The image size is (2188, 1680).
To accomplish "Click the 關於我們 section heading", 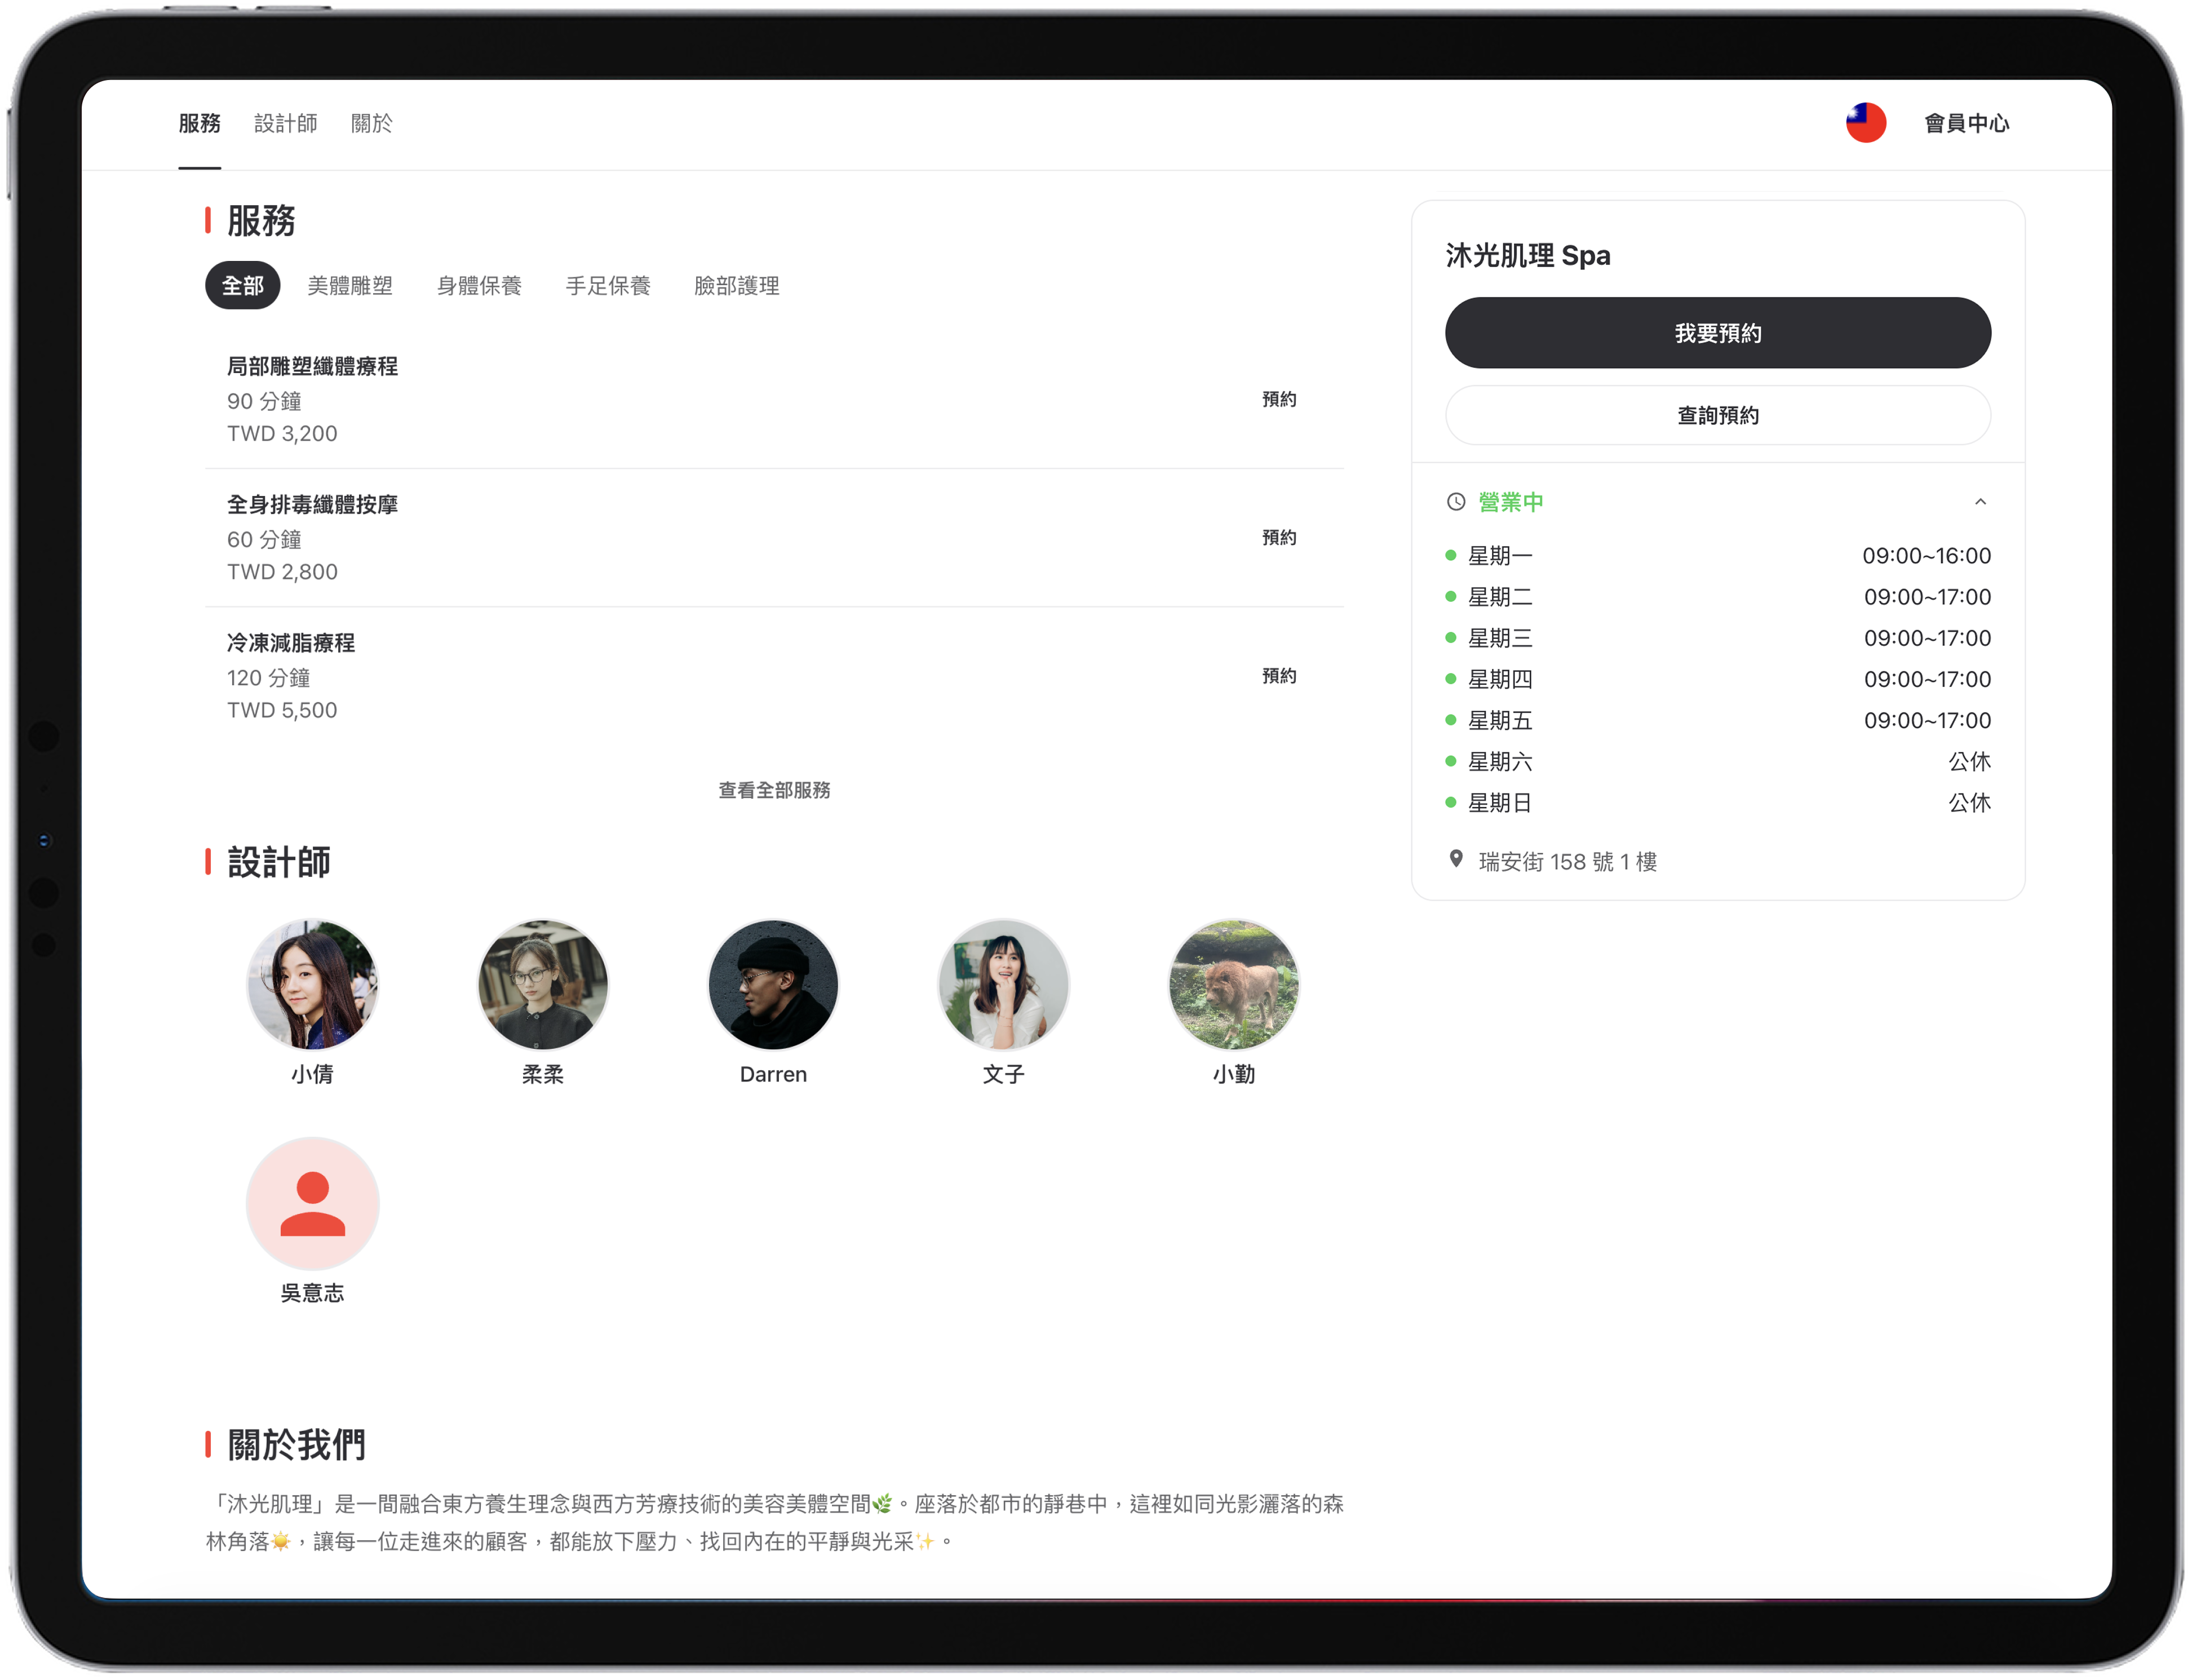I will point(296,1444).
